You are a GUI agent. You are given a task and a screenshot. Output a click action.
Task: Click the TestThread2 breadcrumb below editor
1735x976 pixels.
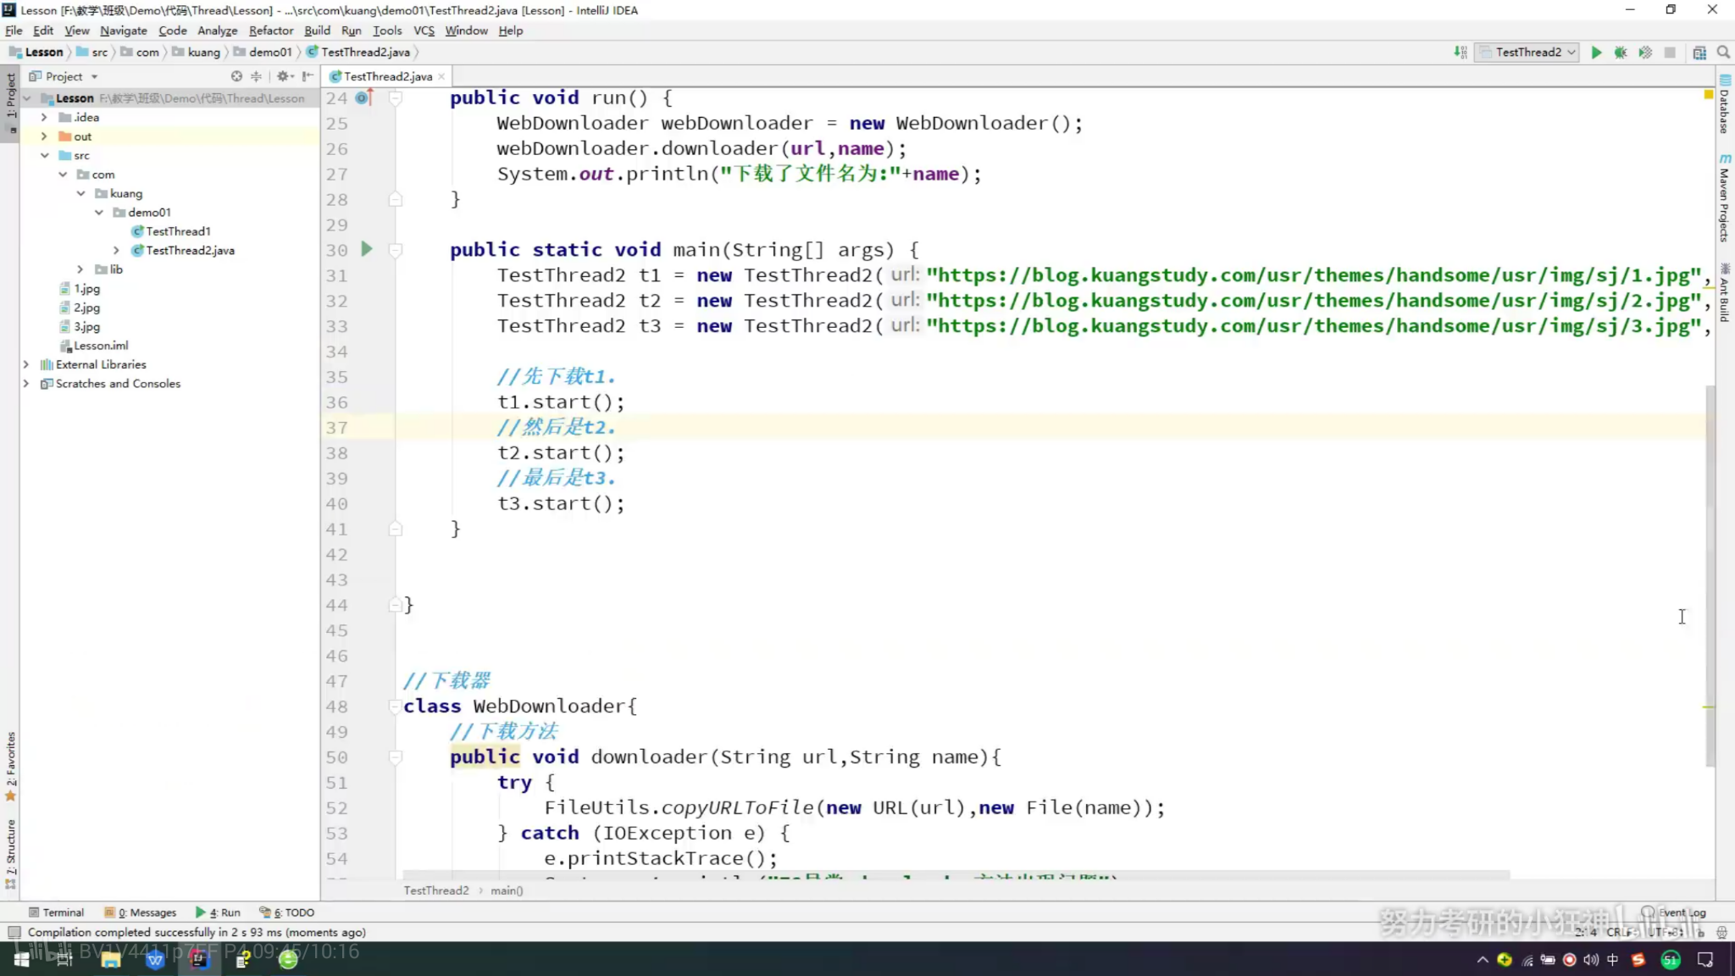tap(435, 890)
